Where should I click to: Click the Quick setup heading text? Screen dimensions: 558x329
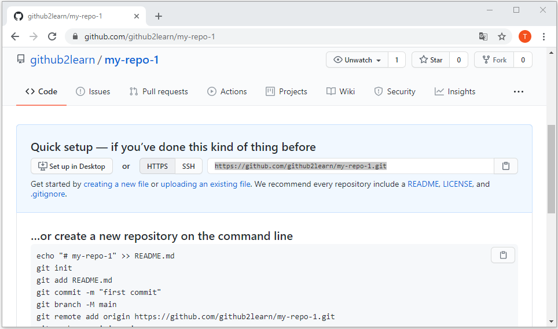173,147
